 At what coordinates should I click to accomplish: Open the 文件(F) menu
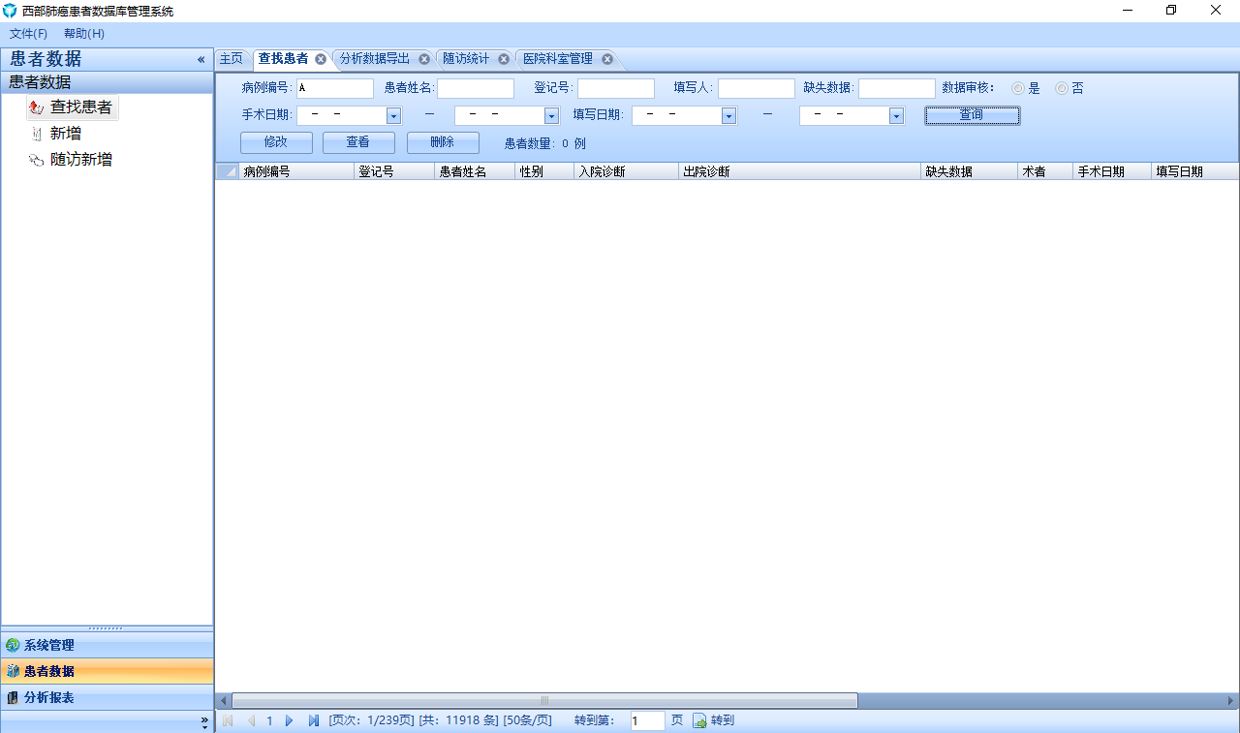pyautogui.click(x=27, y=33)
